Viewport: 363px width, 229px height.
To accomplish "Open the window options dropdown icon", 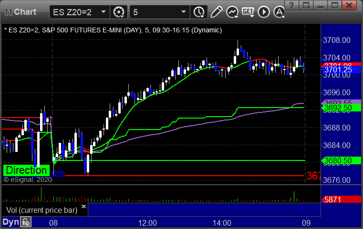I will pyautogui.click(x=306, y=5).
